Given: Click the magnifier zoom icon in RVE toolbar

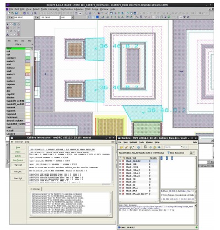Looking at the screenshot, I should 131,147.
